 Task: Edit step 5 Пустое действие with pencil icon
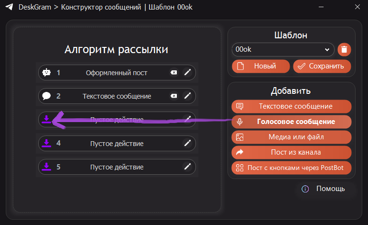pos(188,167)
